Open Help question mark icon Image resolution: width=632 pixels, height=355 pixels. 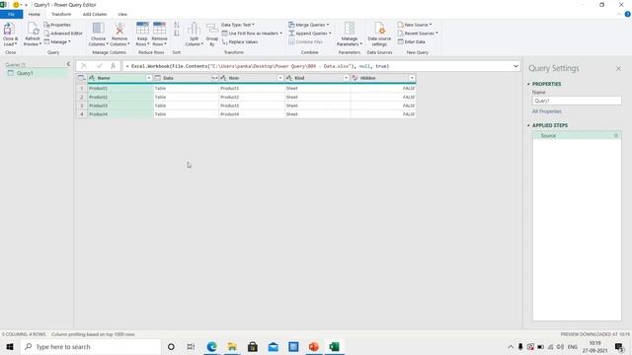[x=627, y=14]
